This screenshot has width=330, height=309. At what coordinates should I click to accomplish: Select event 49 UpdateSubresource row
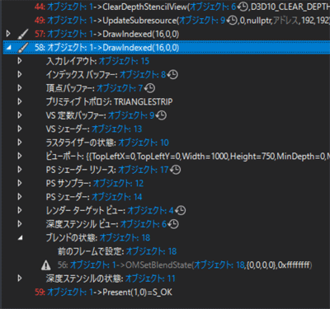point(167,21)
